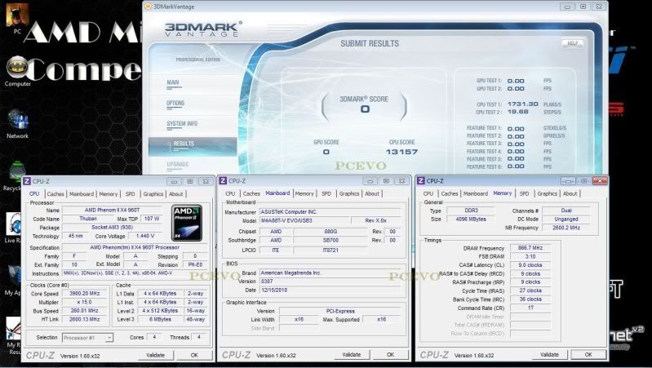Click the 3DMarkVantage title bar icon
Viewport: 652px width, 368px height.
click(147, 5)
